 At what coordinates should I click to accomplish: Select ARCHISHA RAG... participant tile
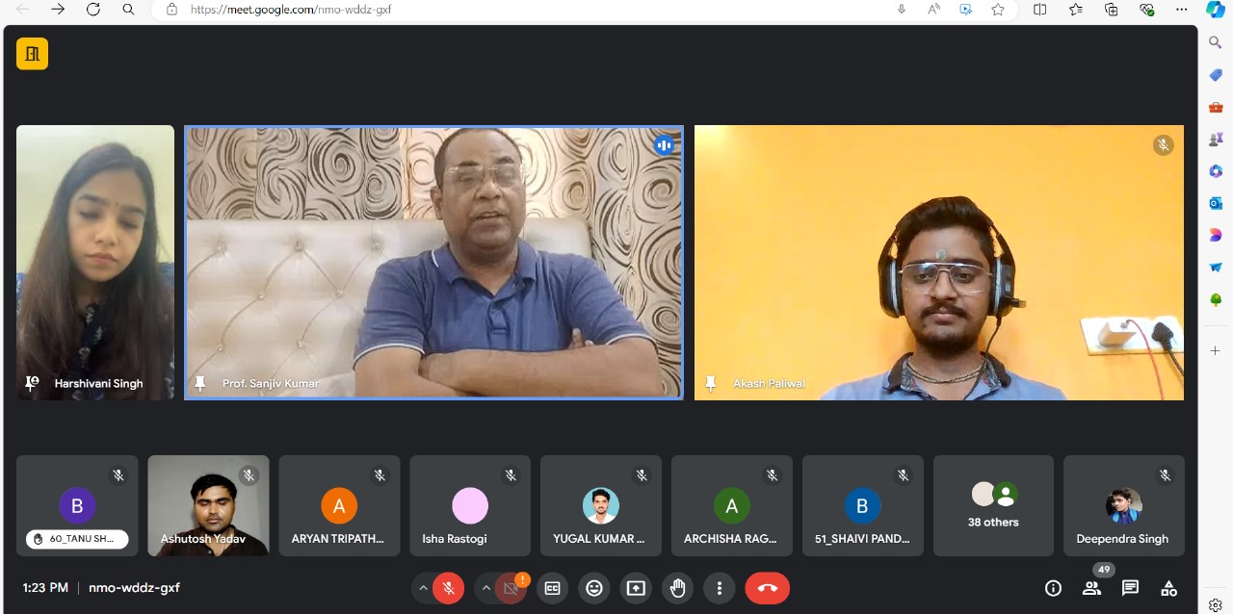[x=732, y=505]
